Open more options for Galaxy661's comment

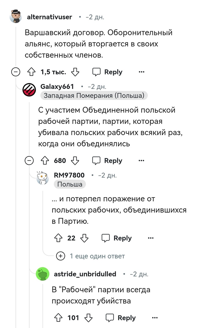tap(141, 161)
